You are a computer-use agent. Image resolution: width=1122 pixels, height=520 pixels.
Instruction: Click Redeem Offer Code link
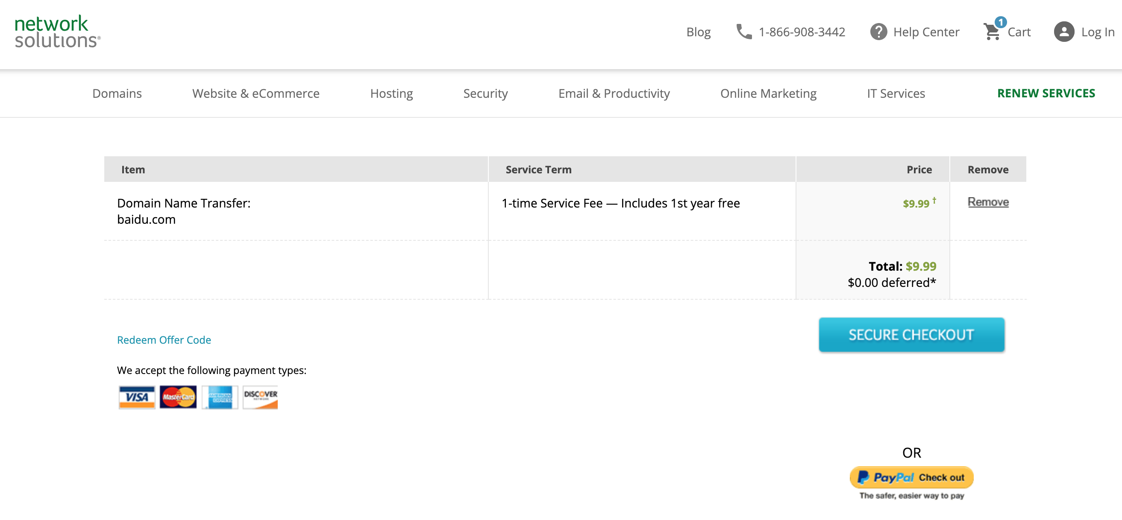tap(164, 340)
